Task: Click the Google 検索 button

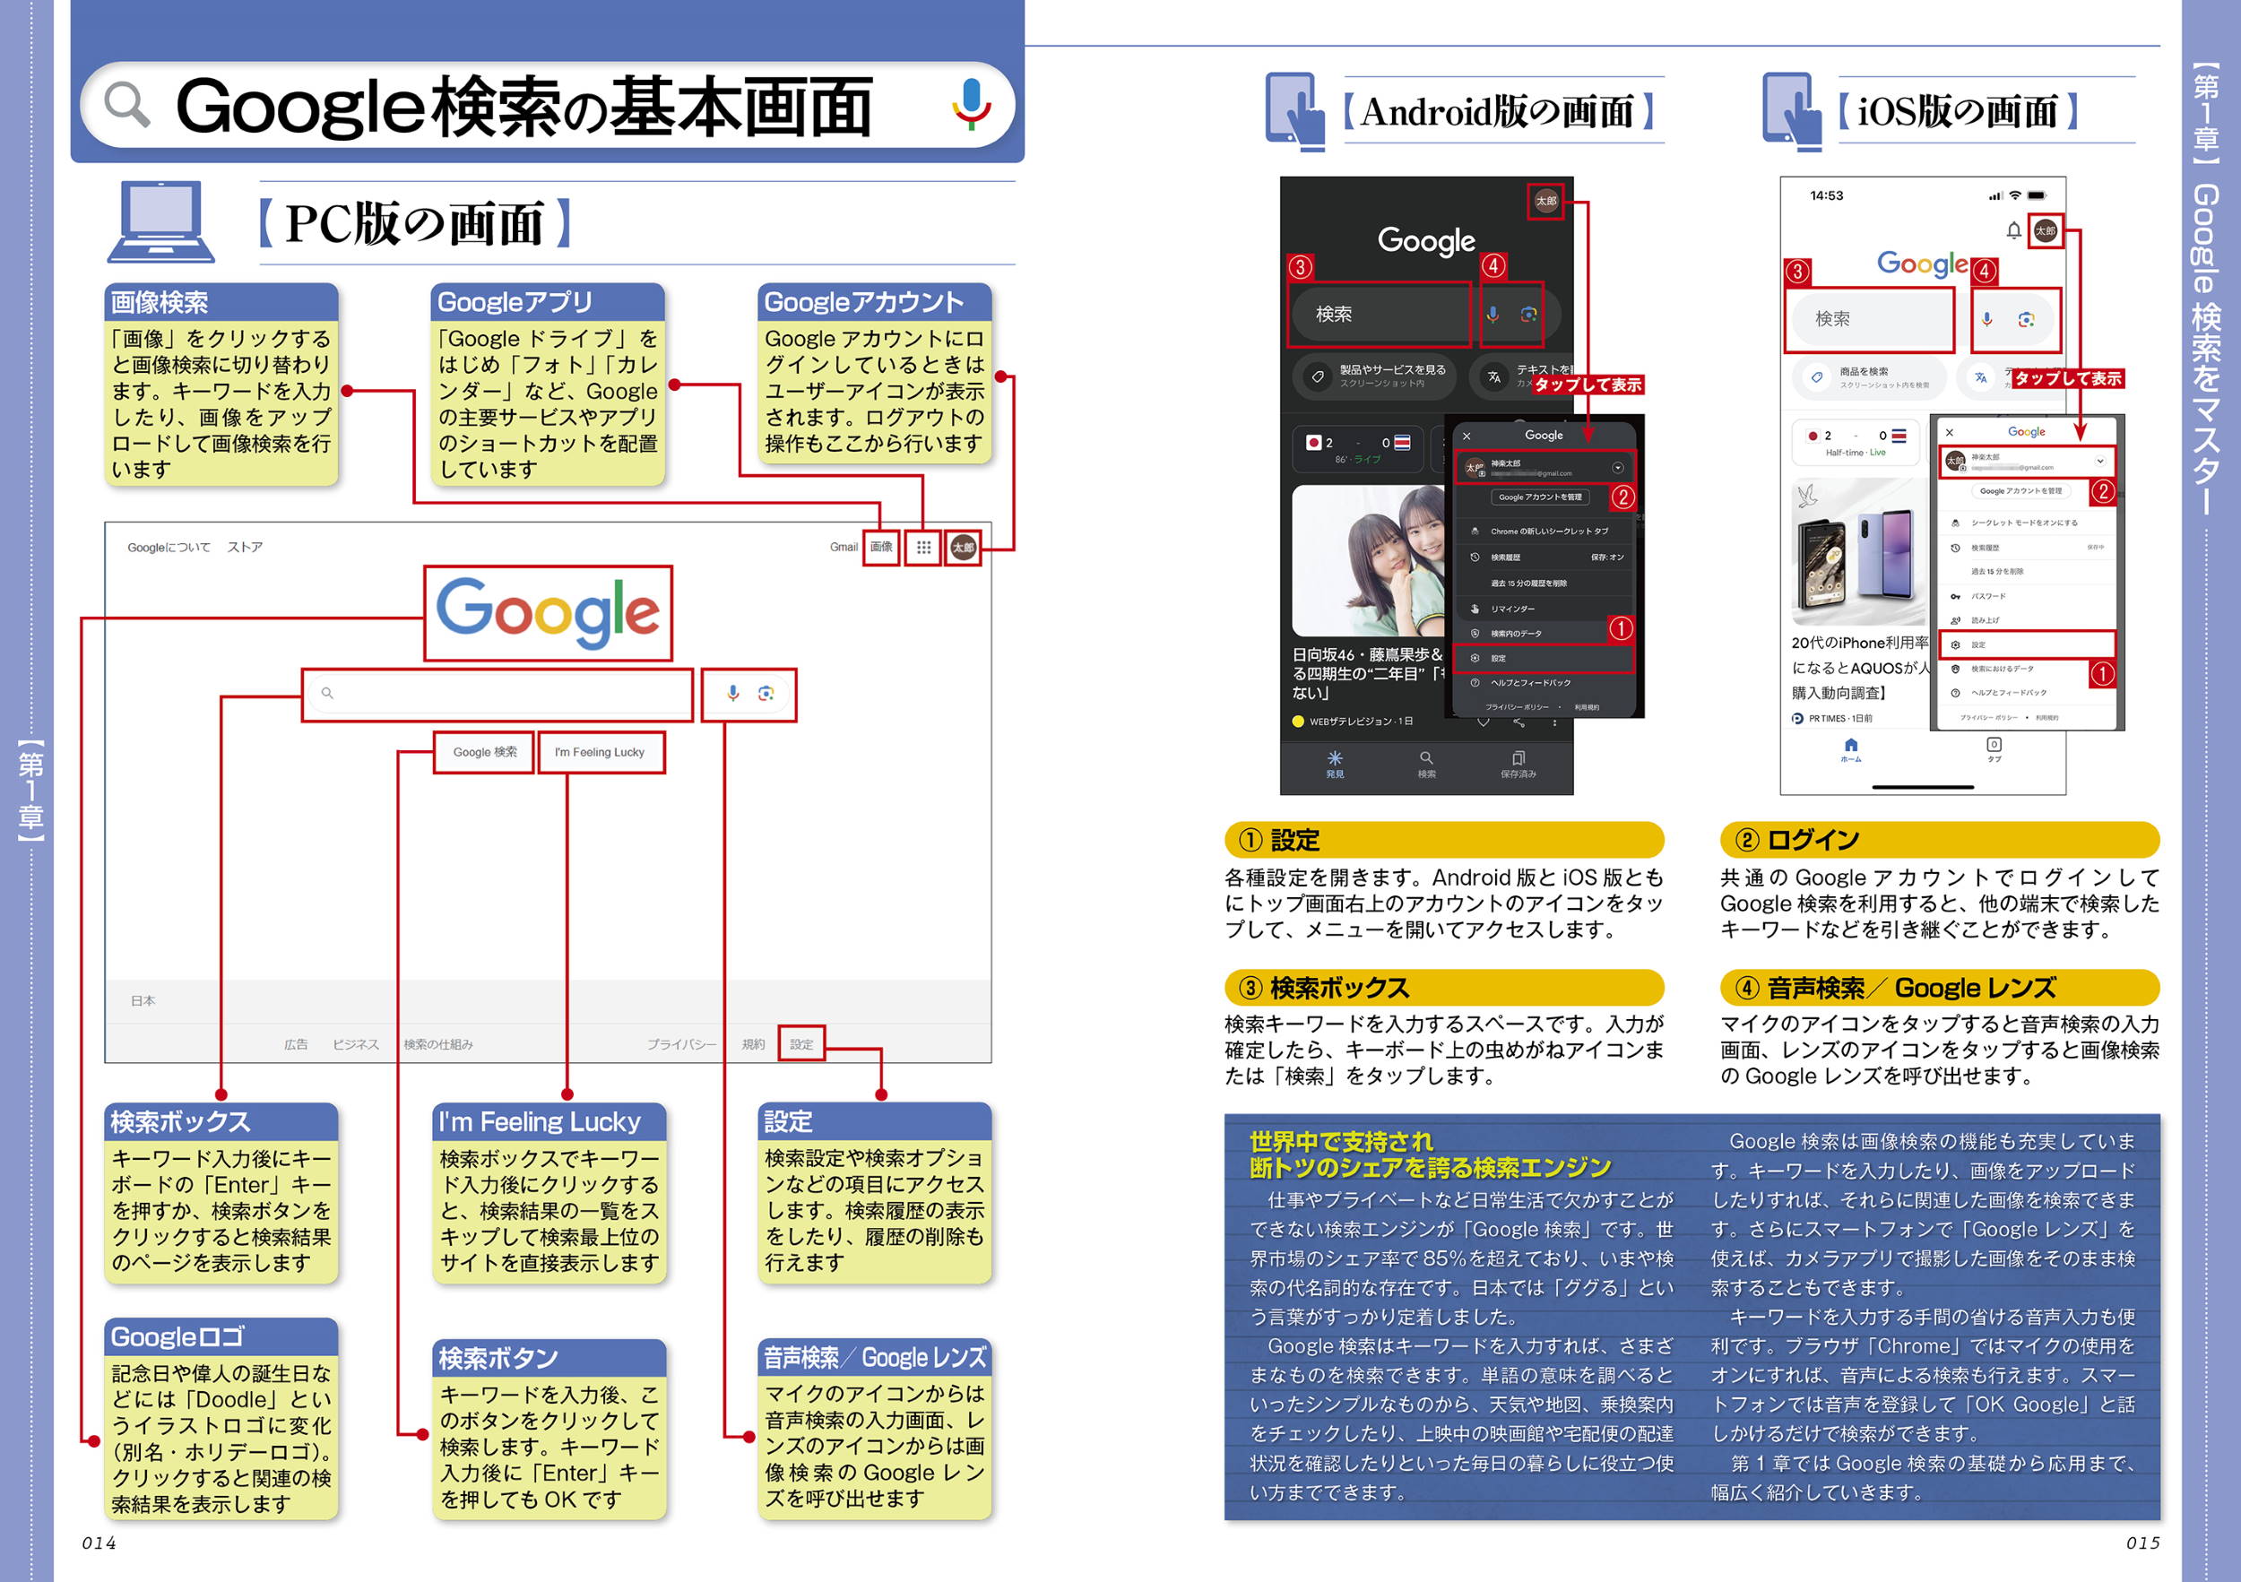Action: (x=485, y=751)
